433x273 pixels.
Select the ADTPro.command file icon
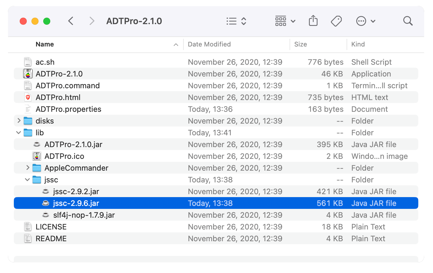click(28, 85)
